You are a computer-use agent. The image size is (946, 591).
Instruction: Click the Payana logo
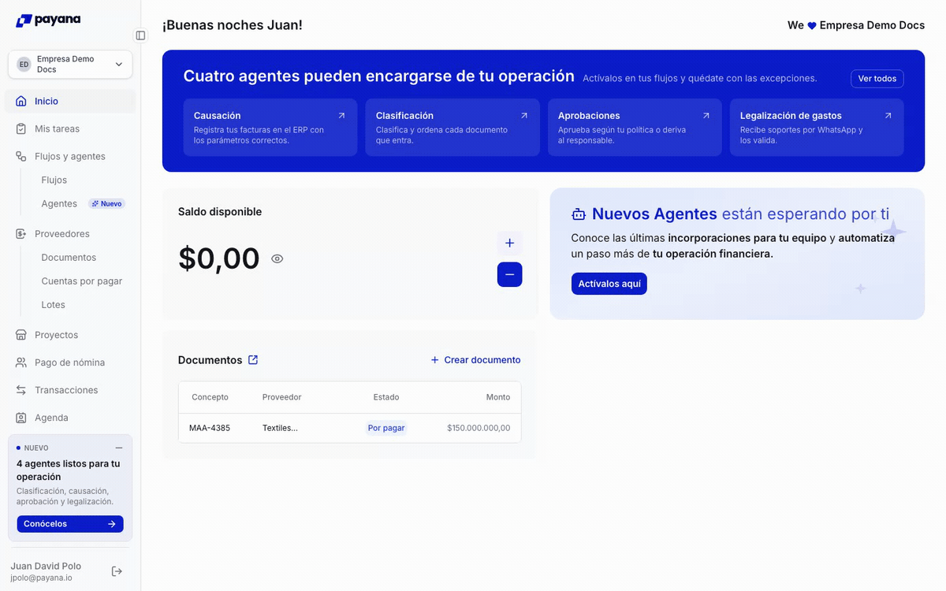click(48, 20)
